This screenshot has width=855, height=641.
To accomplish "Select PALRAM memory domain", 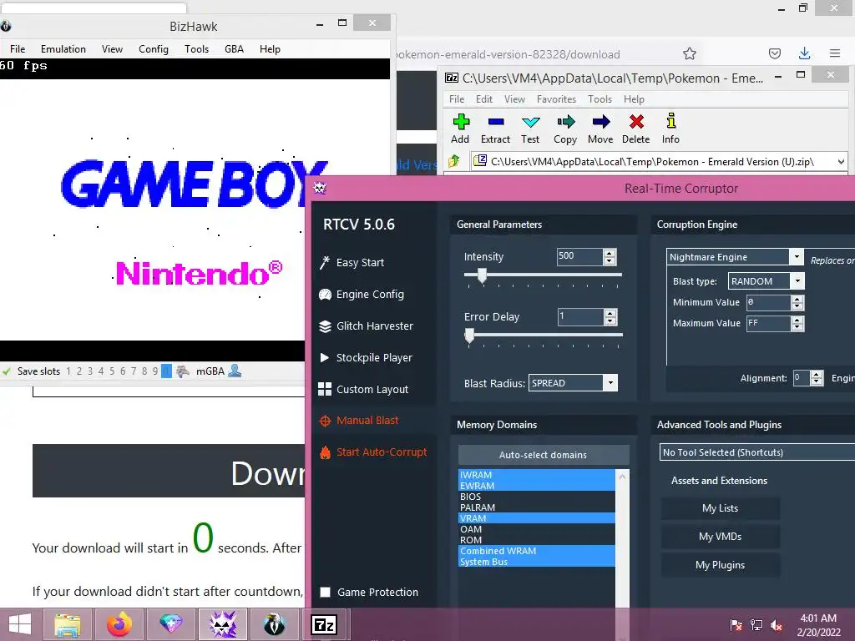I will click(x=537, y=507).
